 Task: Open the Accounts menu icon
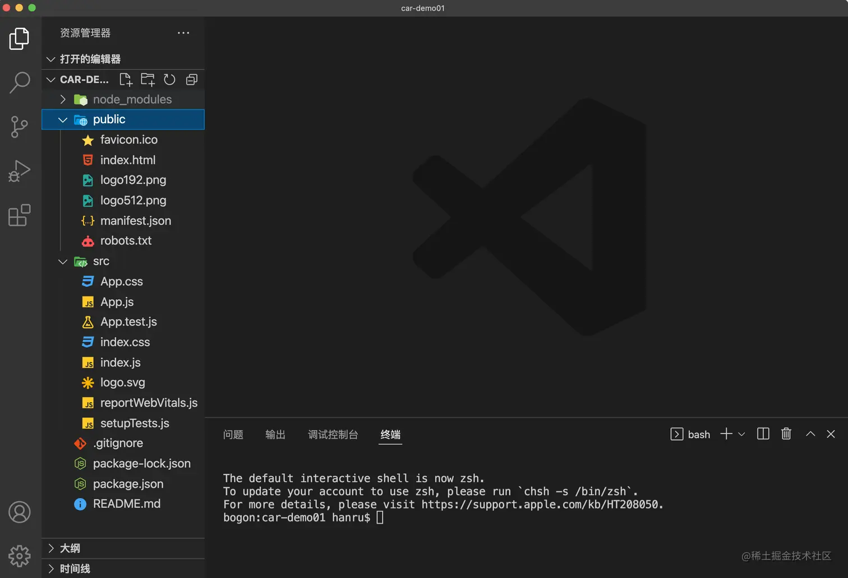pos(20,512)
